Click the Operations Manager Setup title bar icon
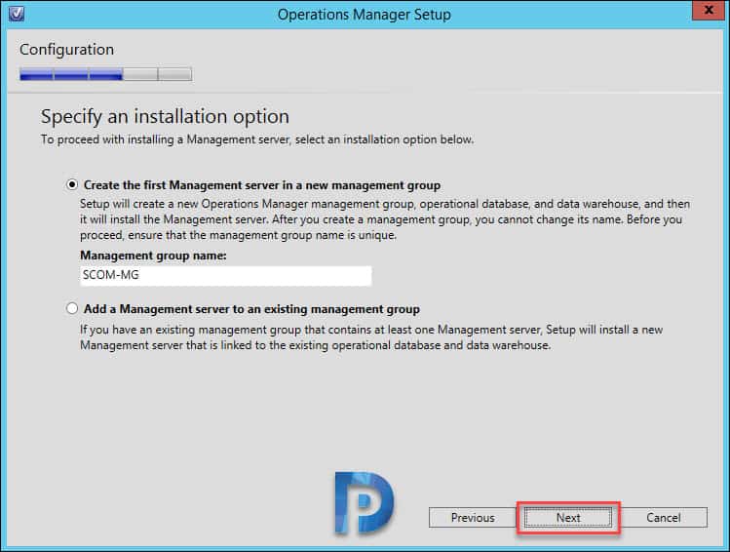 click(x=17, y=13)
